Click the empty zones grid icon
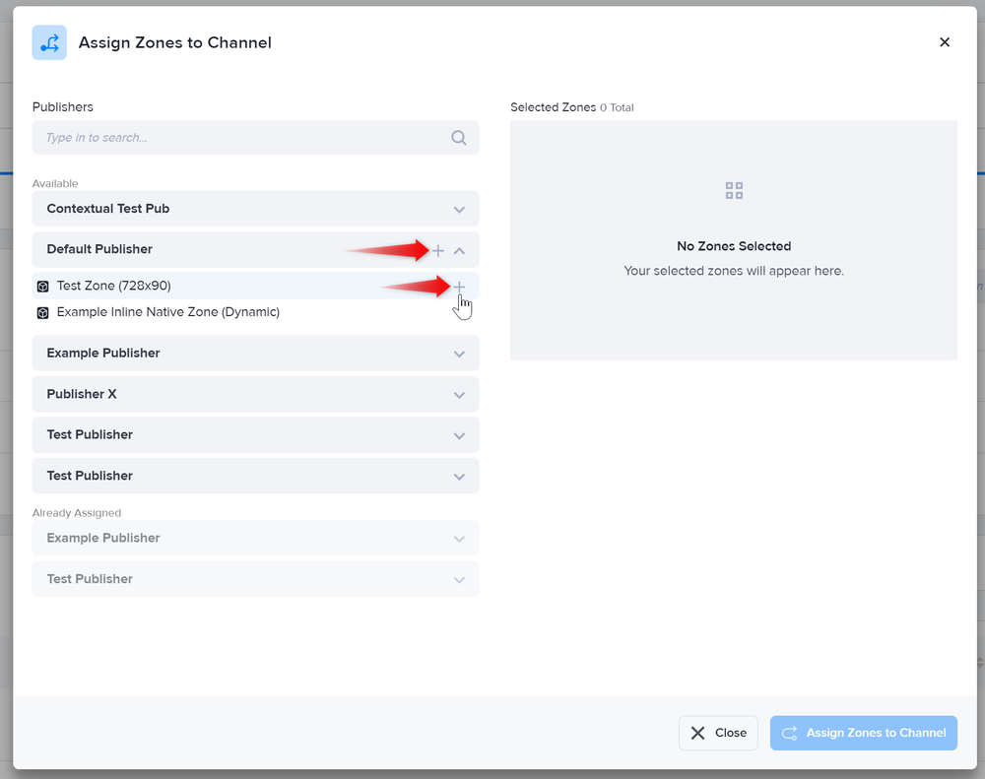985x779 pixels. (734, 190)
